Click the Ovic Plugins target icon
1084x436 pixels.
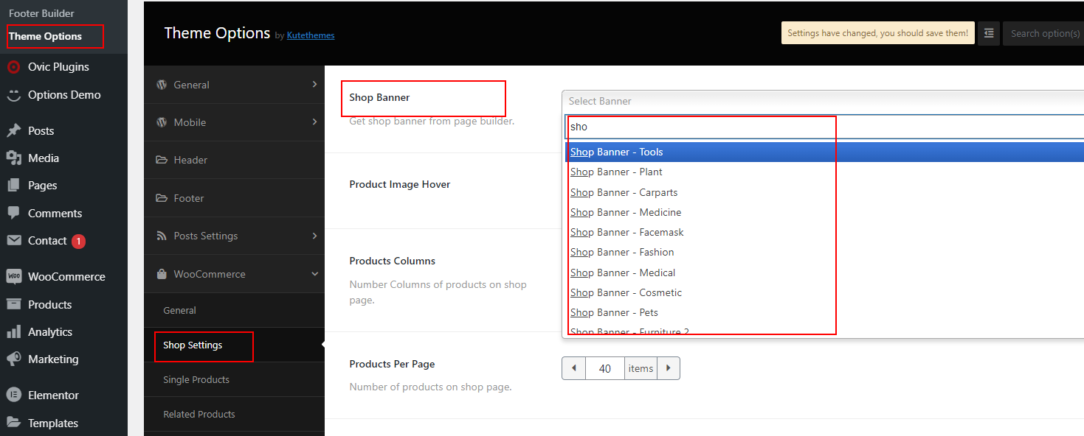tap(13, 67)
